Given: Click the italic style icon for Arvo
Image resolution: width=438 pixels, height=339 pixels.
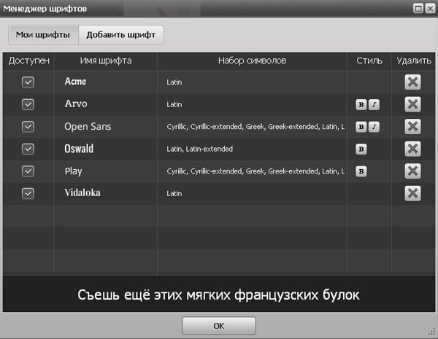Looking at the screenshot, I should pyautogui.click(x=374, y=105).
